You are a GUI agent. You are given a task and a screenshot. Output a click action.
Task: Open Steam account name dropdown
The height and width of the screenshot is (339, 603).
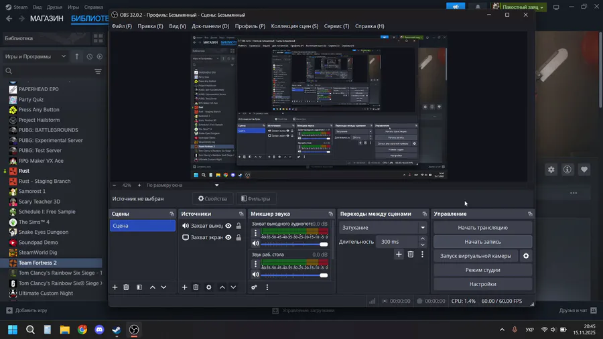point(522,7)
